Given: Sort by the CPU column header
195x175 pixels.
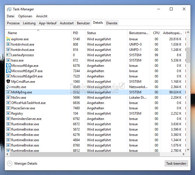Looking at the screenshot, I should [x=156, y=33].
